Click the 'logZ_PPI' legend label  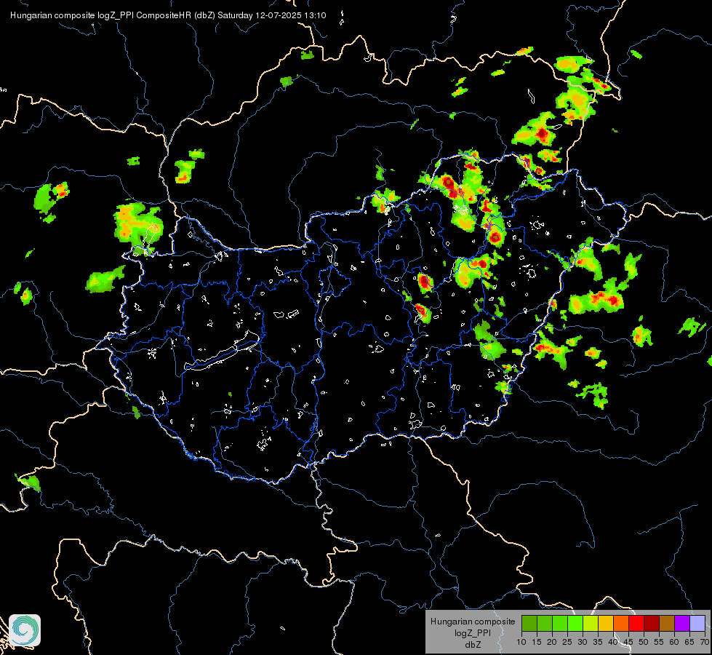point(473,632)
